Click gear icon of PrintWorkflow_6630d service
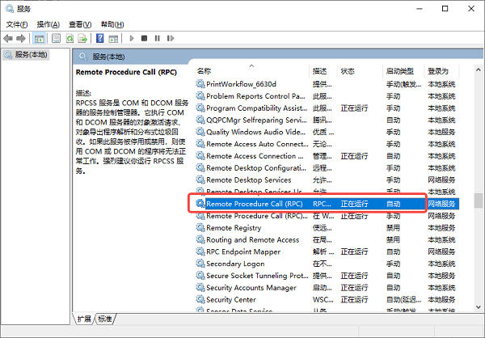485x338 pixels. [200, 84]
